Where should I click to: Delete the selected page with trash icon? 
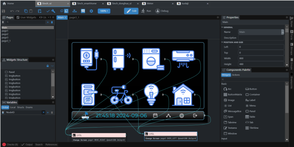tap(52, 22)
